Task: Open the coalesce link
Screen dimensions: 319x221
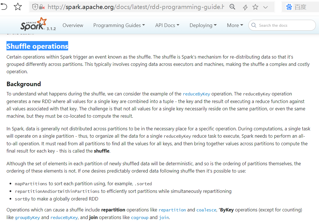Action: coord(206,210)
